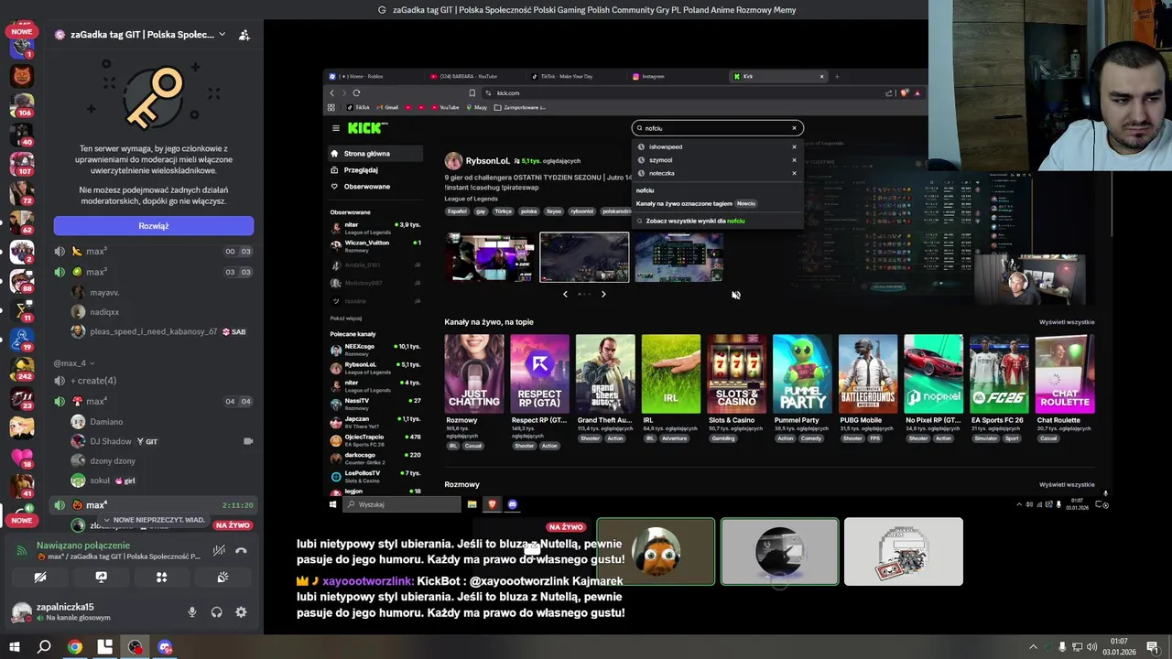The image size is (1172, 659).
Task: Select user pleas_speed_i_need_kabanosy_67
Action: click(x=158, y=331)
